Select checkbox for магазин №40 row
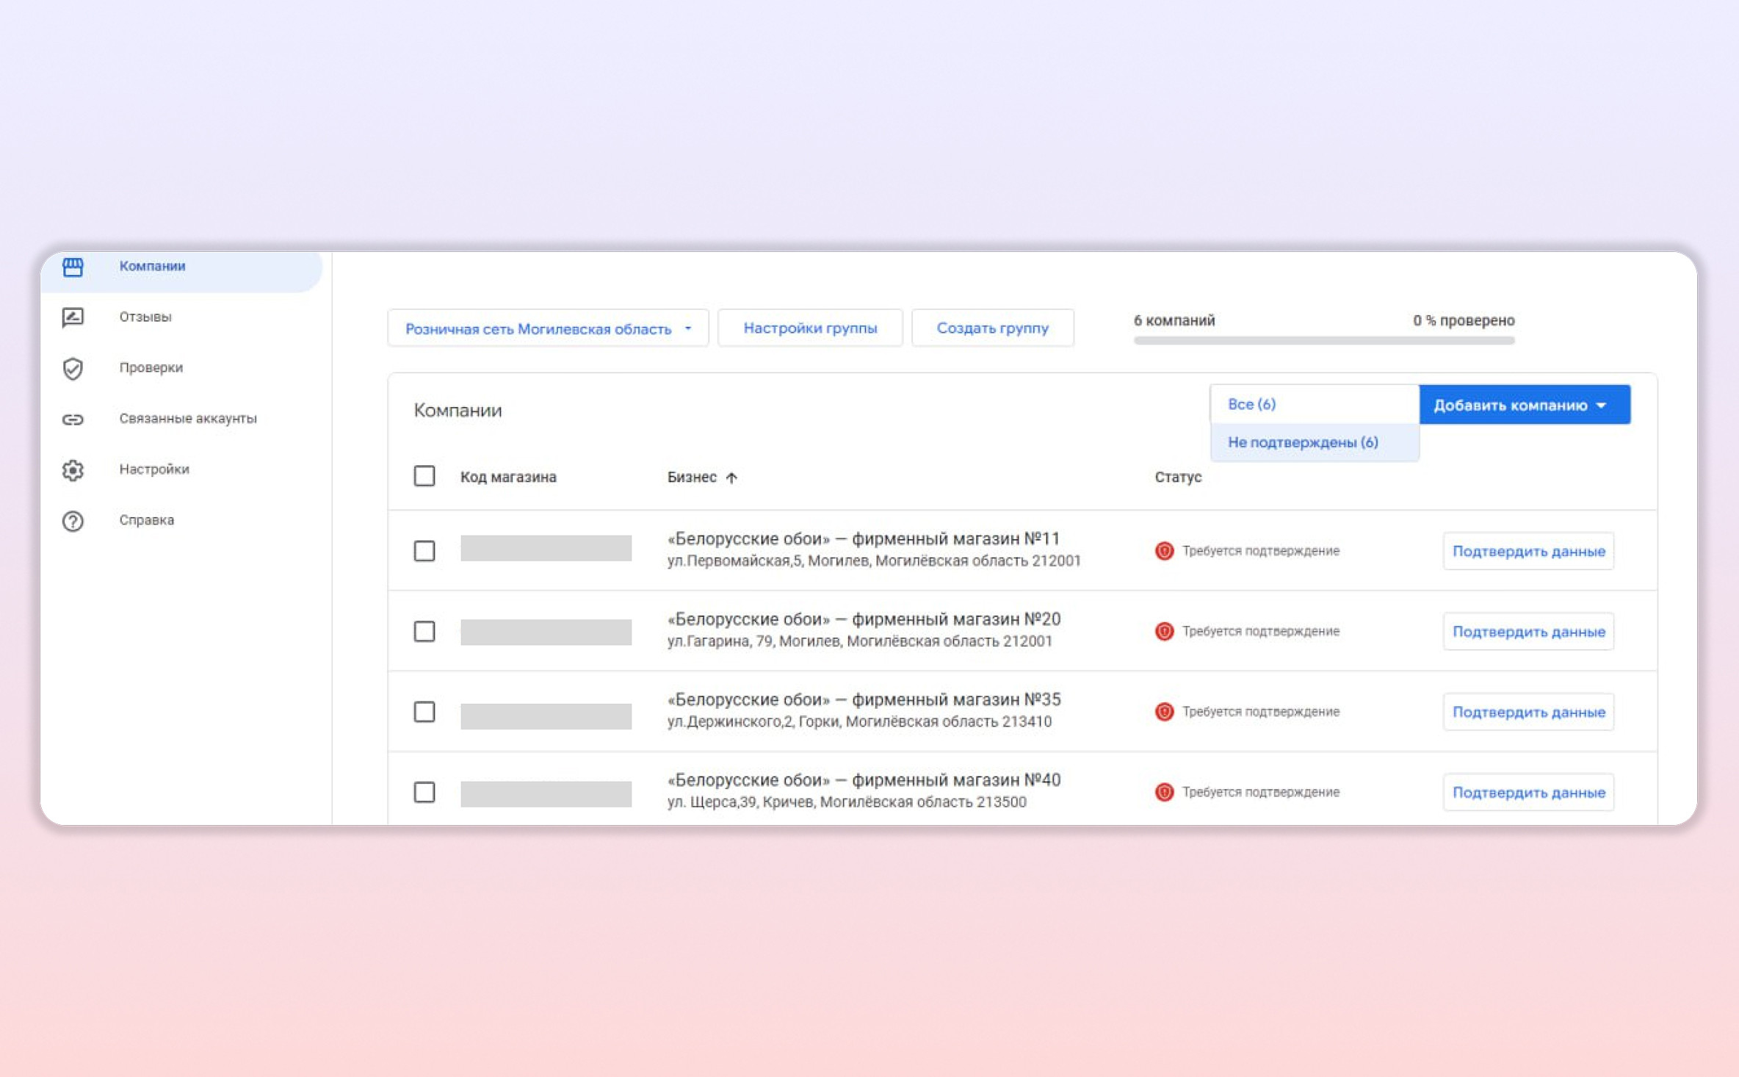 424,792
